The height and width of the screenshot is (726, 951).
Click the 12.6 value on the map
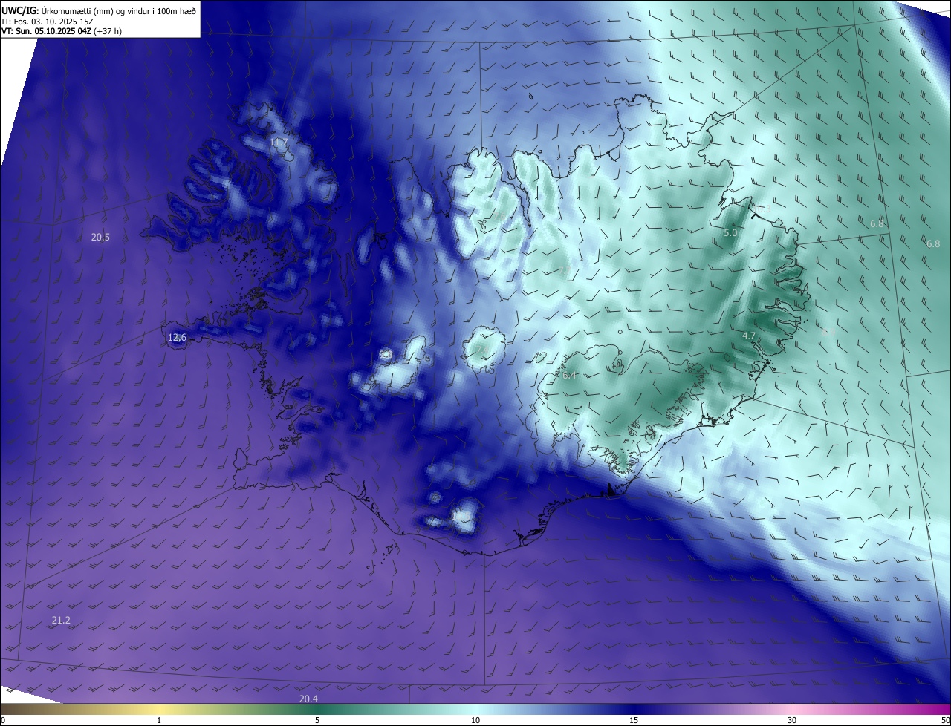click(177, 338)
